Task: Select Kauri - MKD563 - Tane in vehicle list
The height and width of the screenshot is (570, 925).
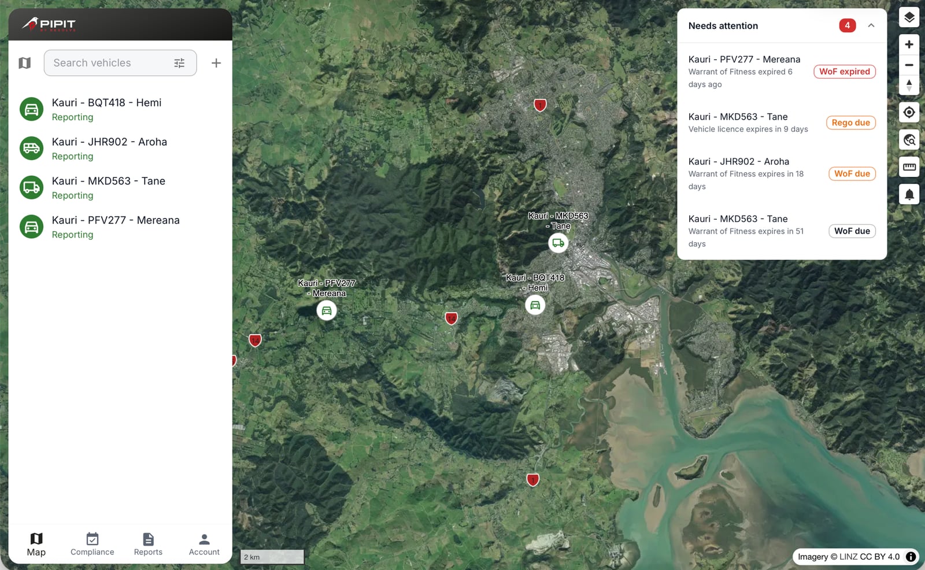Action: [x=120, y=188]
